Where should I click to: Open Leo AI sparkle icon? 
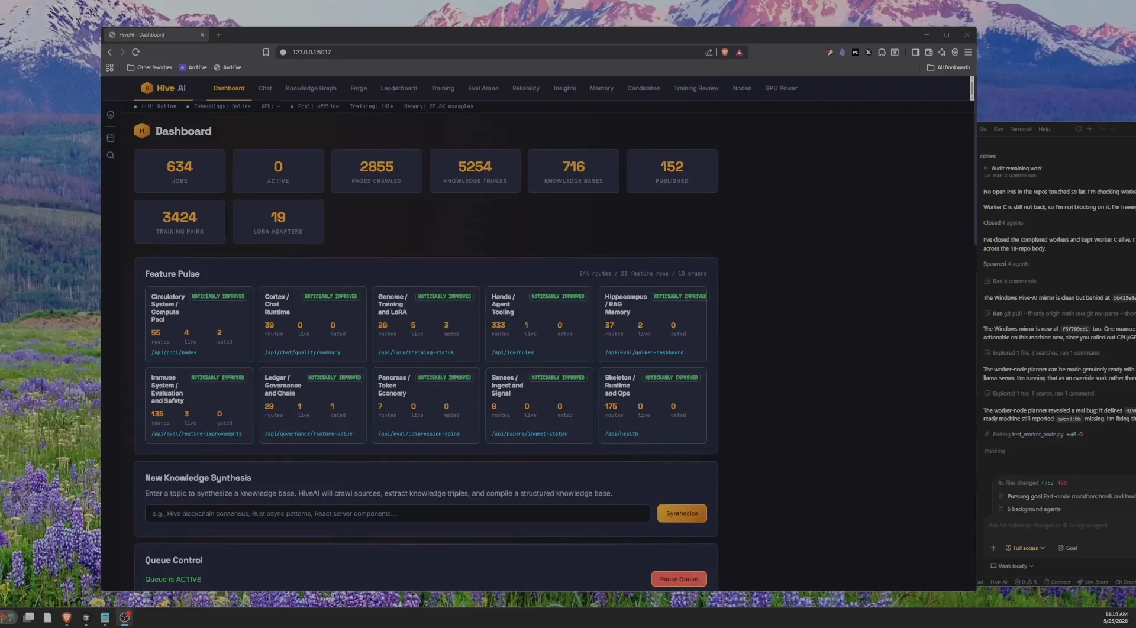pos(941,52)
